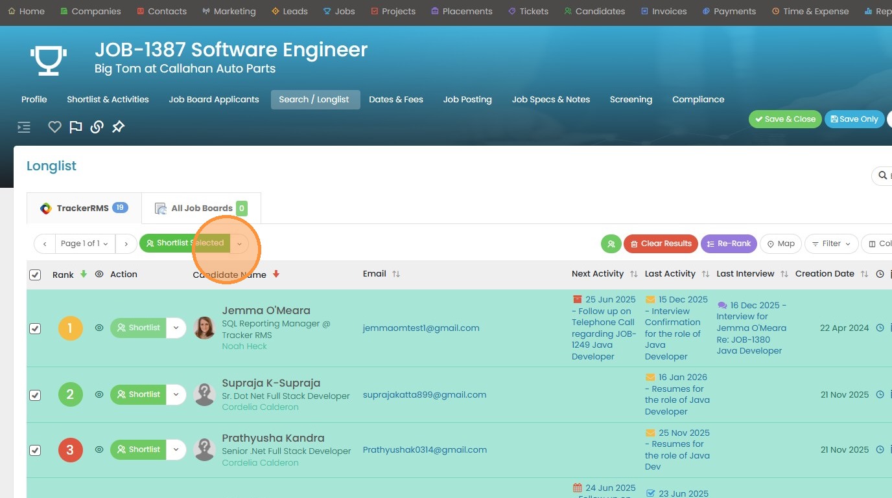Uncheck Prathyusha Kandra's row checkbox
892x498 pixels.
[x=35, y=450]
